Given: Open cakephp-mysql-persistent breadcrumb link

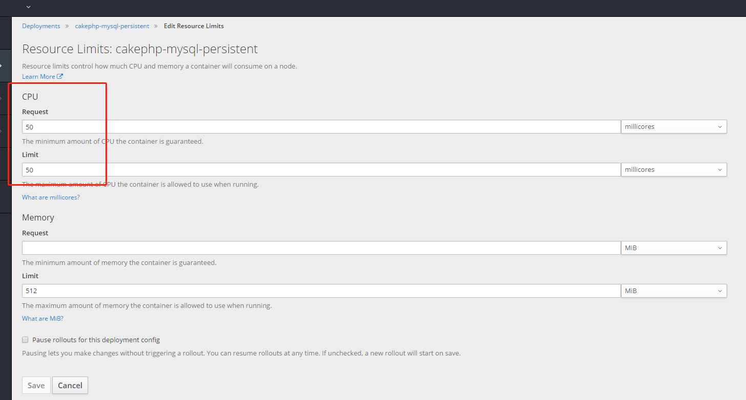Looking at the screenshot, I should coord(112,26).
